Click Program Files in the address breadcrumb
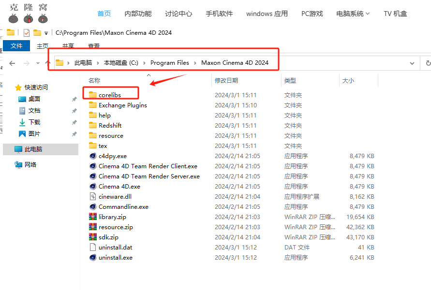The image size is (431, 293). tap(170, 63)
